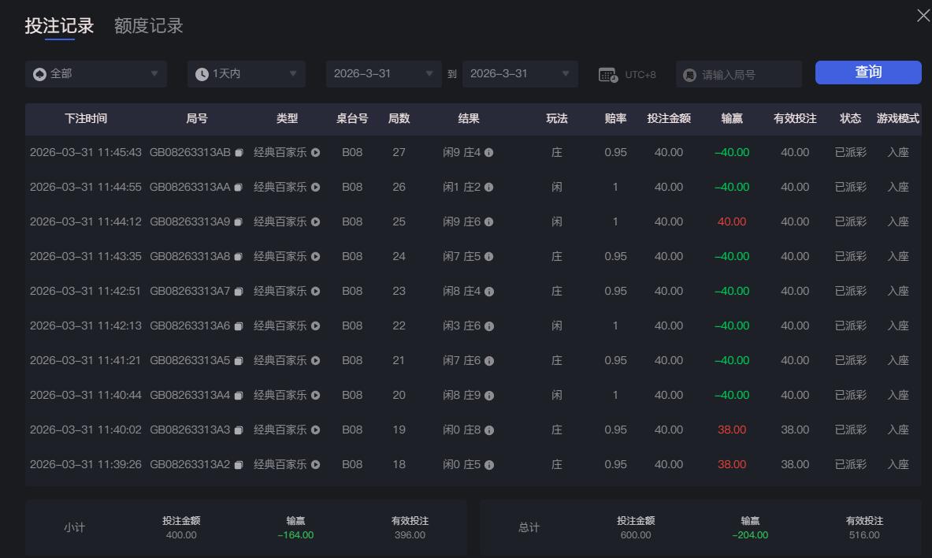This screenshot has height=558, width=932.
Task: Copy game number GB08263313AB
Action: click(239, 152)
